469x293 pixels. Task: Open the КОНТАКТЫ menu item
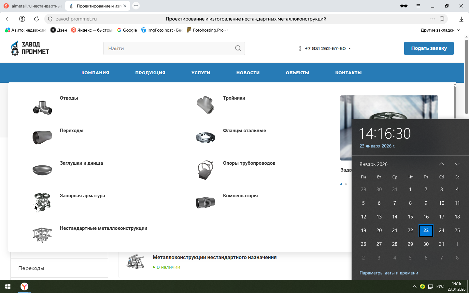click(348, 73)
